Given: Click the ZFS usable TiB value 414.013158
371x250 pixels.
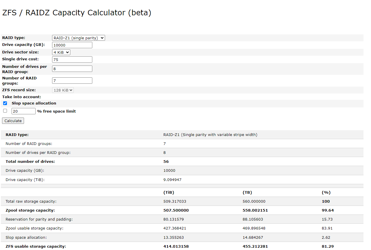Looking at the screenshot, I should (x=176, y=246).
